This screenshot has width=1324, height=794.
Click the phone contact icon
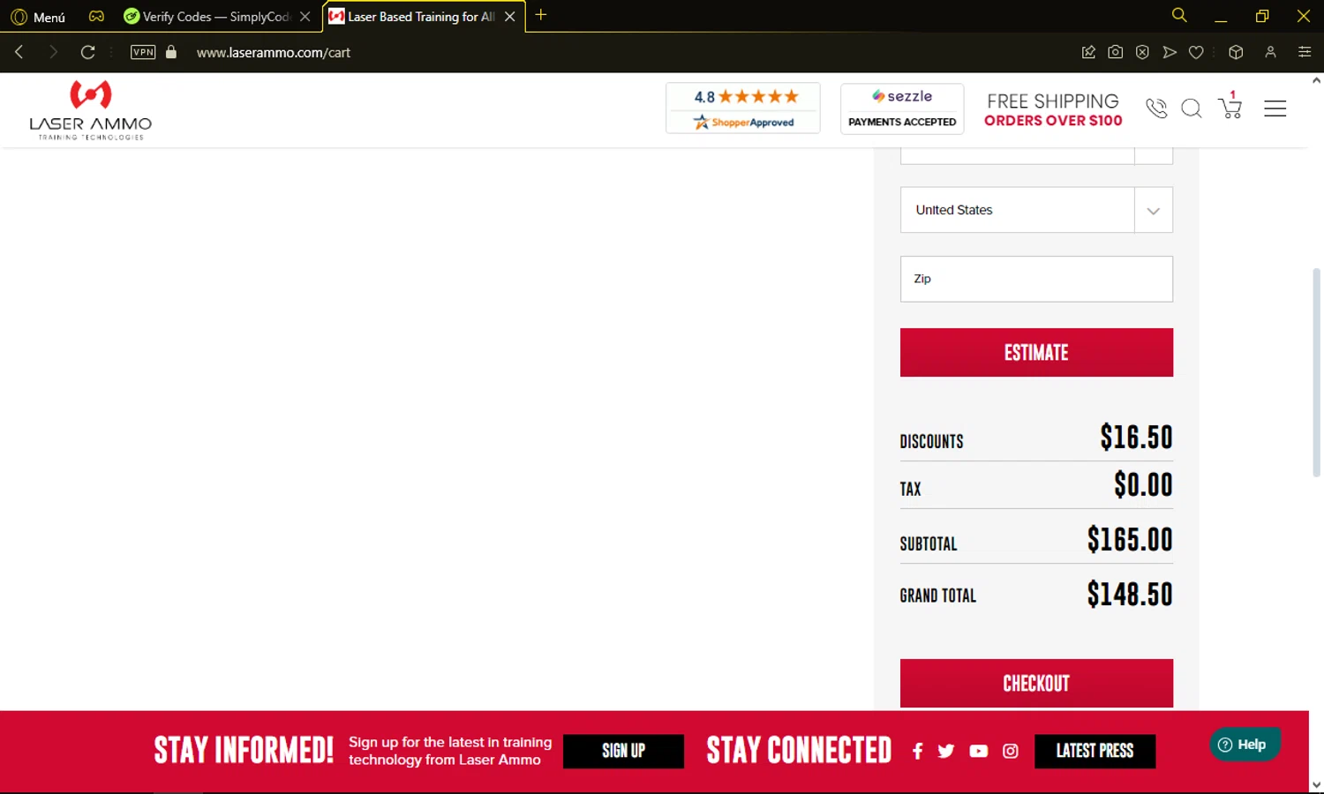pos(1156,109)
